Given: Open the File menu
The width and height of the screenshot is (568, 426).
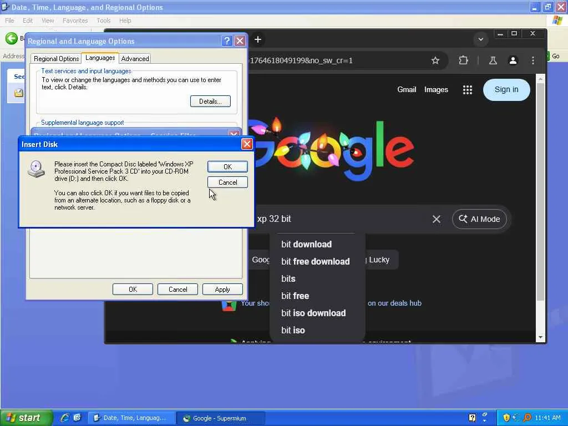Looking at the screenshot, I should point(9,21).
